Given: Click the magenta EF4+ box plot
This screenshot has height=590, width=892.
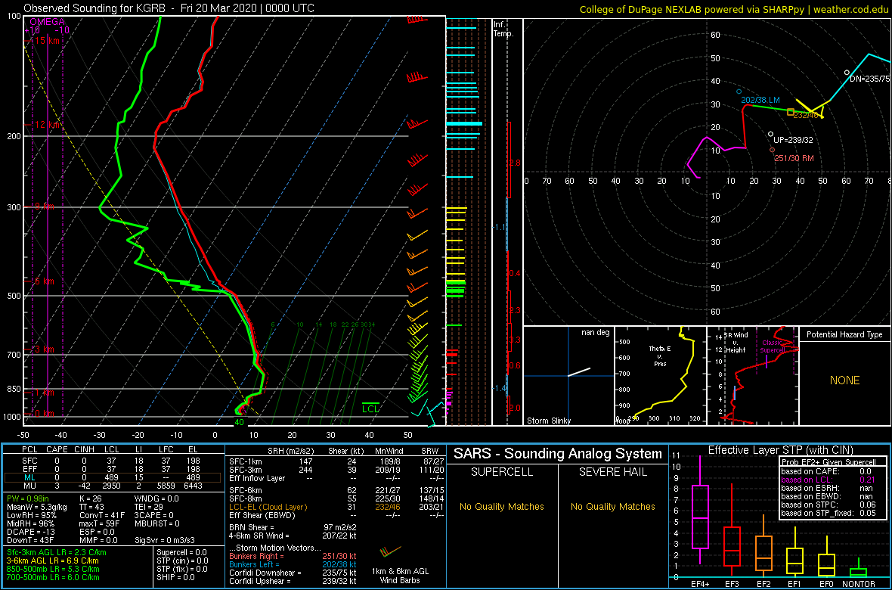Looking at the screenshot, I should [x=699, y=517].
